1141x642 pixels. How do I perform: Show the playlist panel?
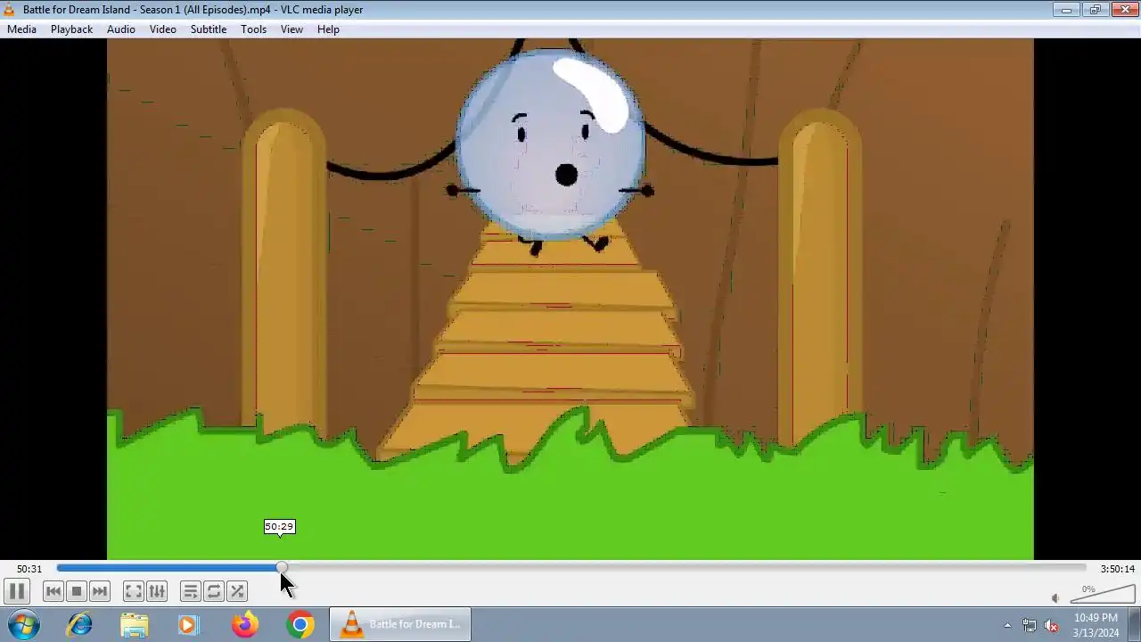(191, 591)
